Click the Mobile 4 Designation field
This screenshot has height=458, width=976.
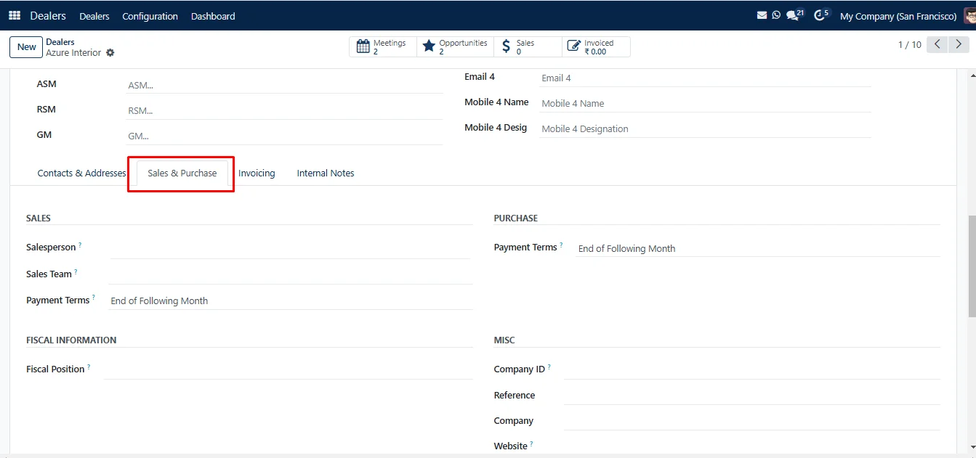pos(705,128)
